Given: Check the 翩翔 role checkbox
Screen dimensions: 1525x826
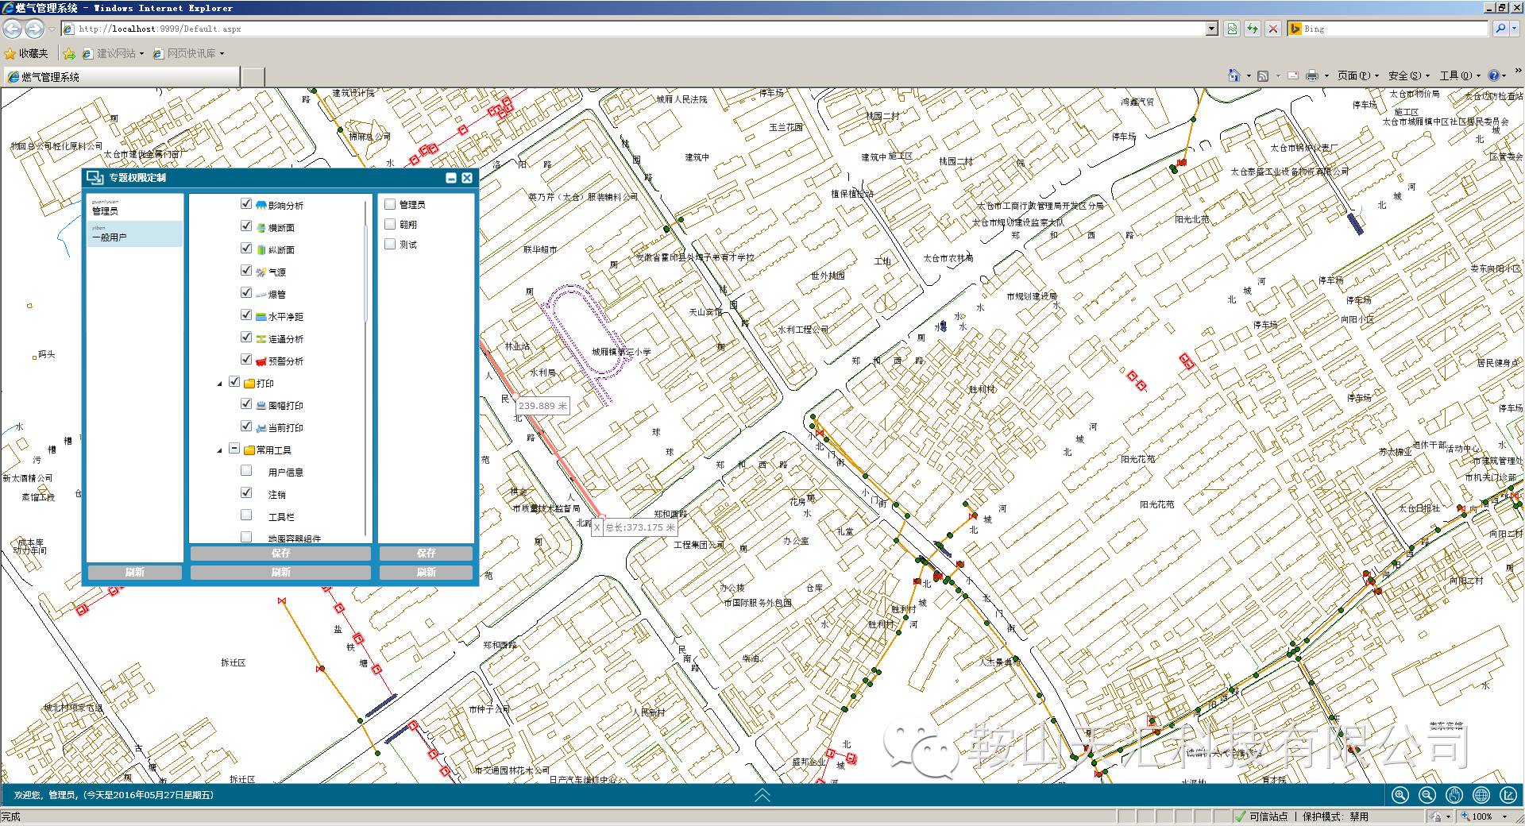Looking at the screenshot, I should point(390,224).
